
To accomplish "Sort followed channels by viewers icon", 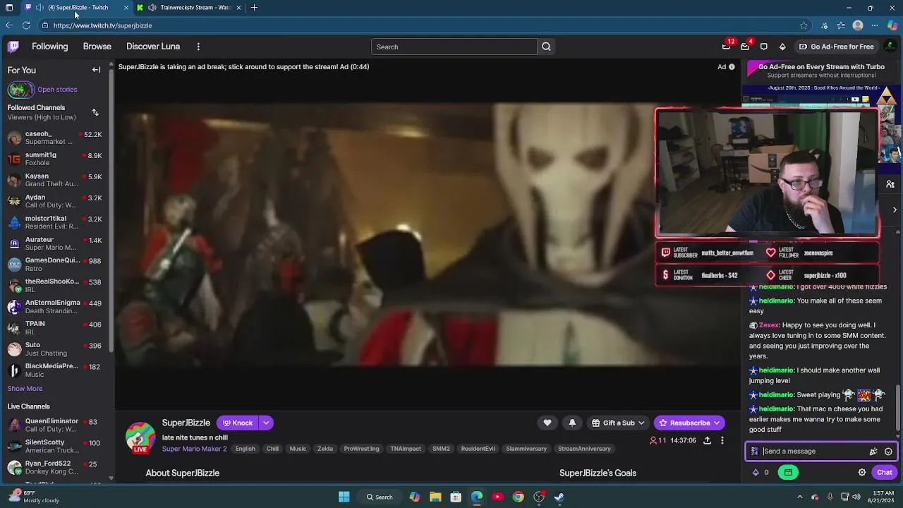I will point(95,112).
